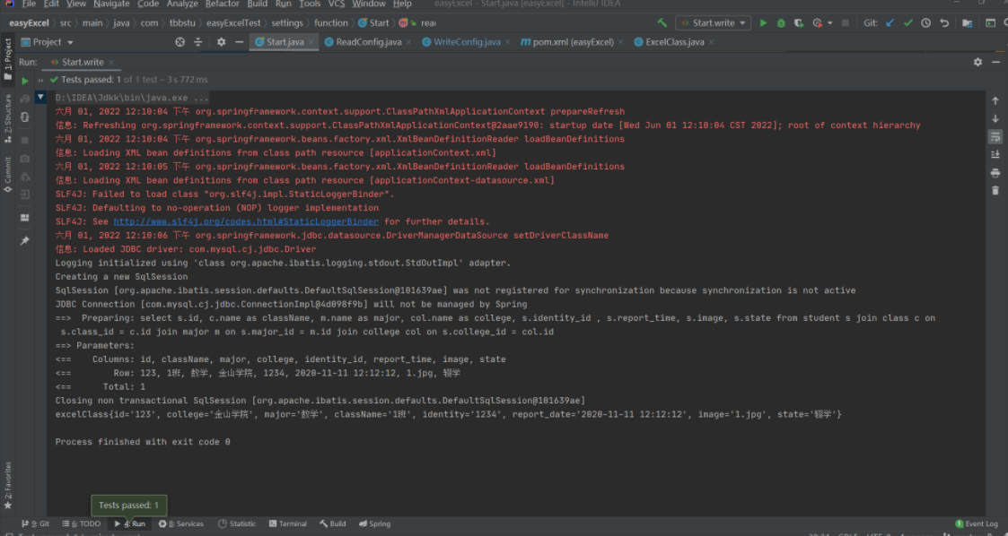The image size is (1008, 536).
Task: Open the Structure side tab
Action: coord(8,118)
